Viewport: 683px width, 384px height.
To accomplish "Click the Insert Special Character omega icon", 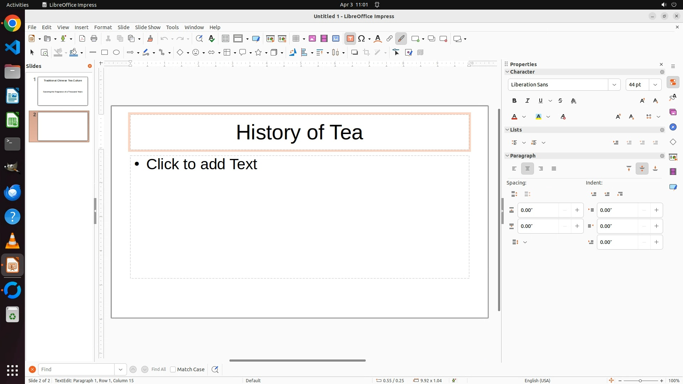I will pyautogui.click(x=362, y=39).
